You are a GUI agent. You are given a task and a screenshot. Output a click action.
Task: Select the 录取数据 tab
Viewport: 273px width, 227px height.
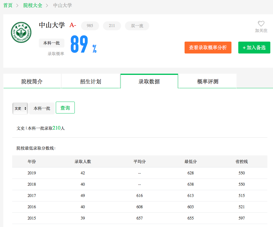click(x=149, y=81)
